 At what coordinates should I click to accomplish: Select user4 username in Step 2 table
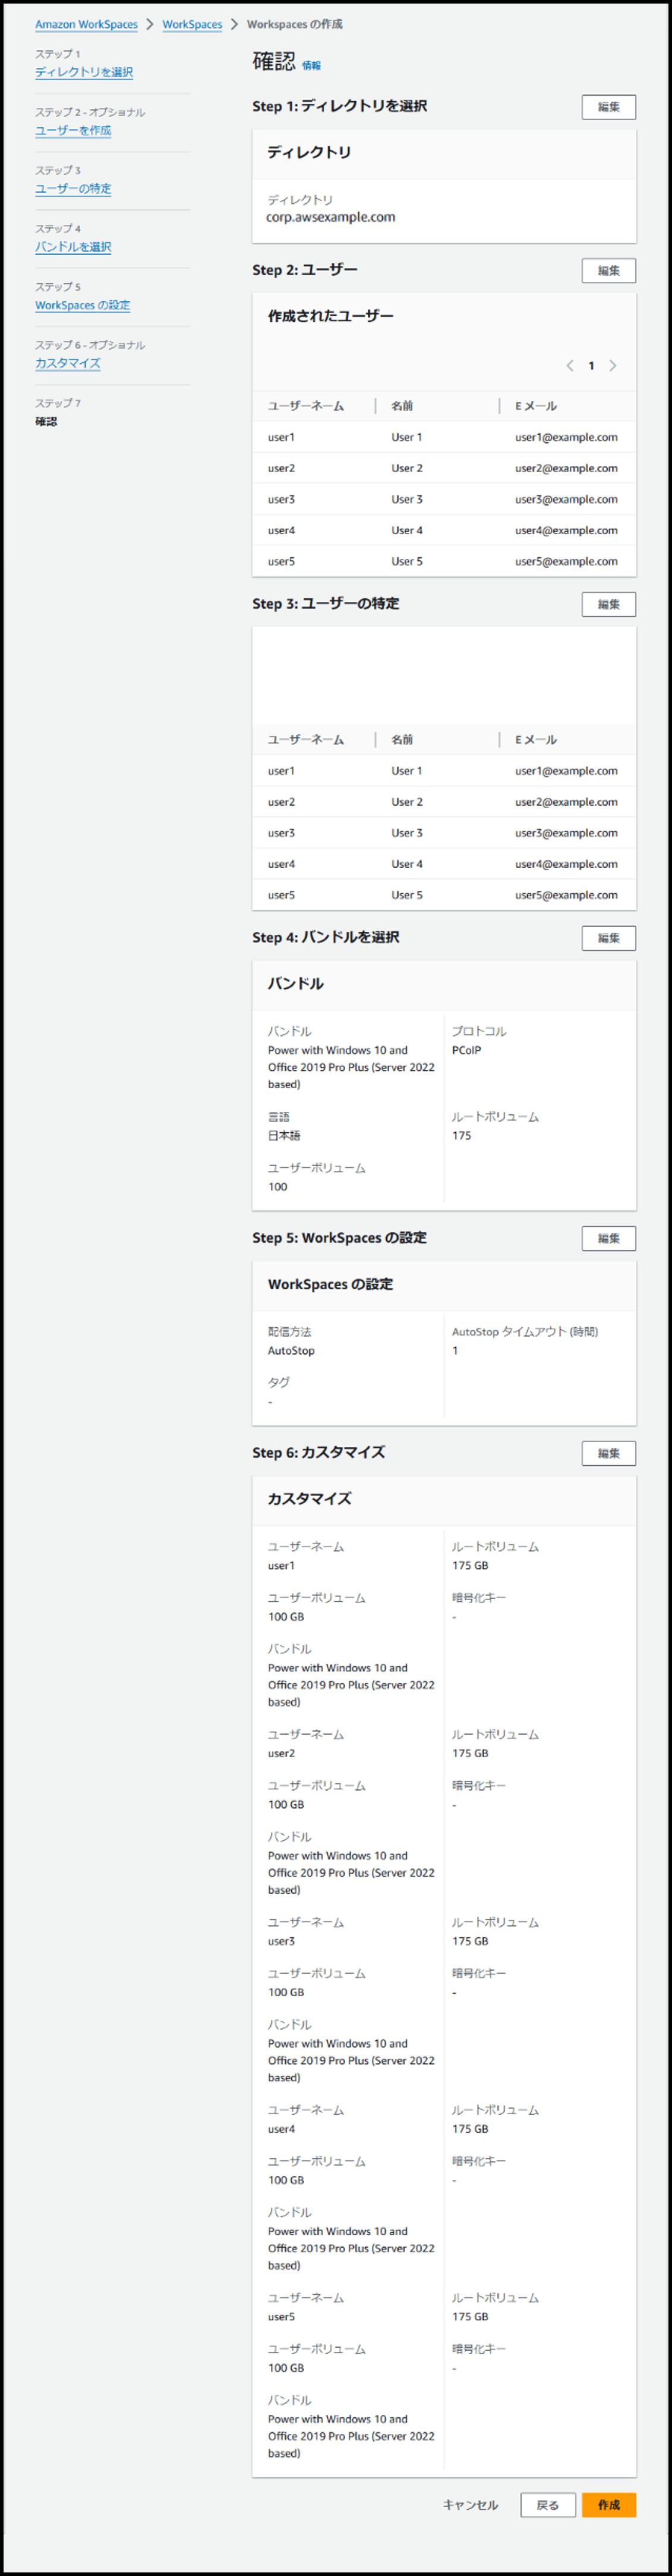point(282,530)
